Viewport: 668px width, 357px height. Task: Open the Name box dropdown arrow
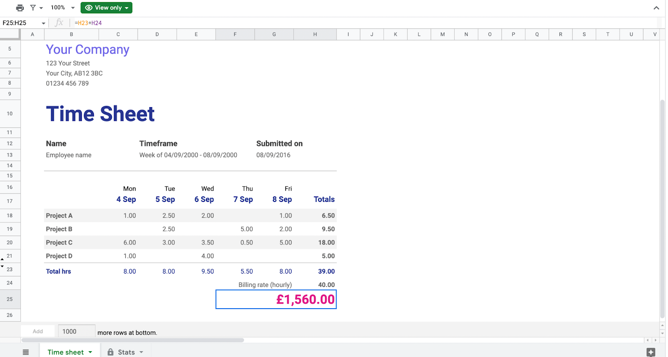tap(43, 23)
